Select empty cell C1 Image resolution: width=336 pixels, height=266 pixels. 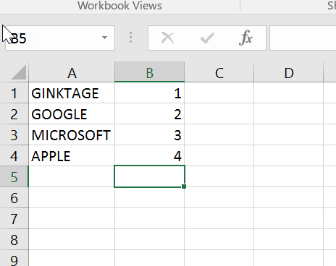point(219,93)
